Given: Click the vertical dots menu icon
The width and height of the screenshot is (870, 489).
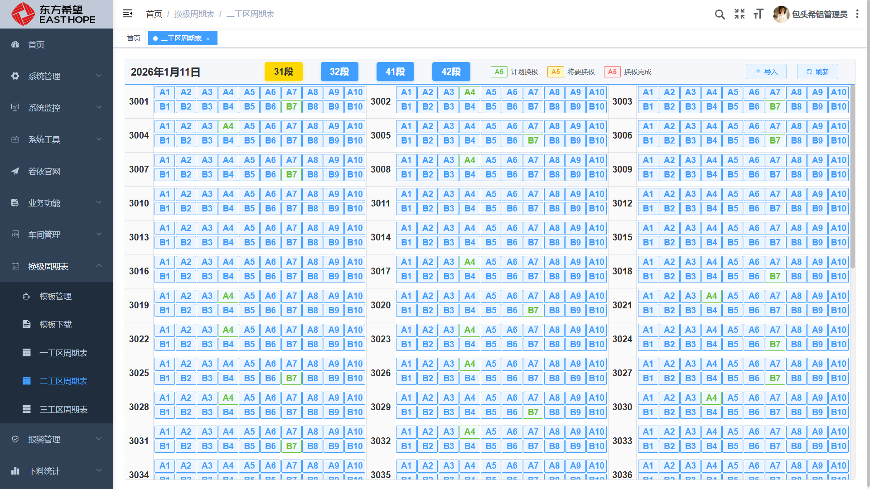Looking at the screenshot, I should (x=857, y=14).
